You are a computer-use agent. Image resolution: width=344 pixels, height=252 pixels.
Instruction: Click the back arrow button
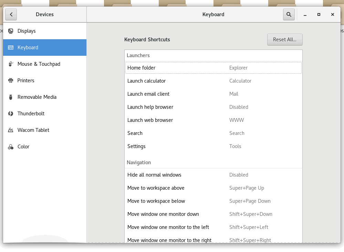point(11,14)
